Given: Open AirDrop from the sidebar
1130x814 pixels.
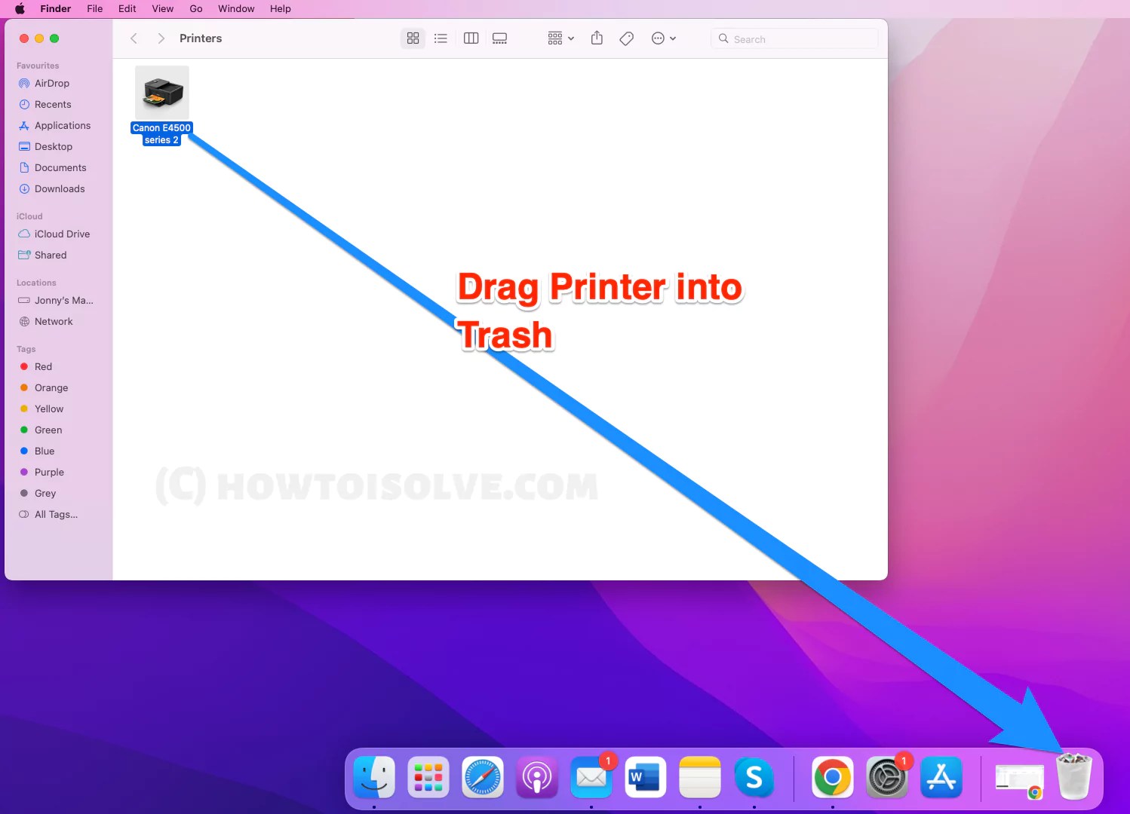Looking at the screenshot, I should 51,83.
